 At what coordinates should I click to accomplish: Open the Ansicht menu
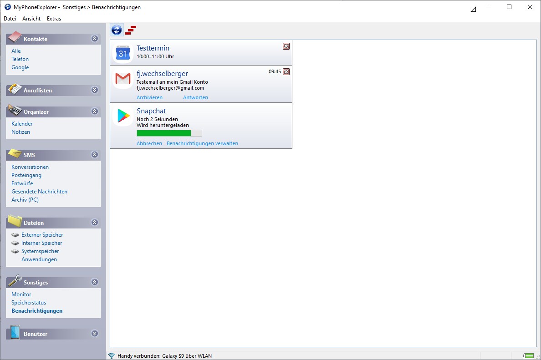pyautogui.click(x=31, y=19)
